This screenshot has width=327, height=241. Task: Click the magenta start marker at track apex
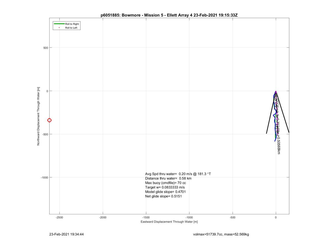[x=276, y=92]
